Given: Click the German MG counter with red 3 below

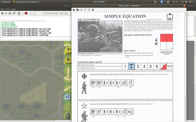Looking at the screenshot, I should click(130, 83).
